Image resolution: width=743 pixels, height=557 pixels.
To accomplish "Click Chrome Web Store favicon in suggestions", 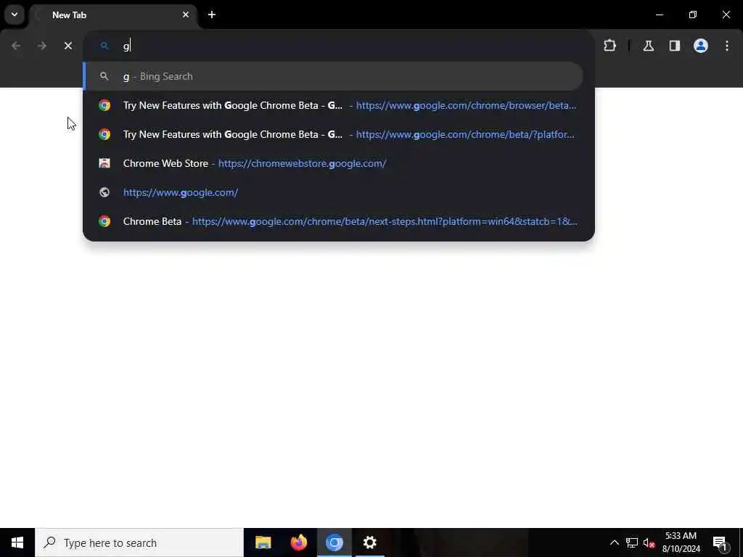I will click(104, 163).
